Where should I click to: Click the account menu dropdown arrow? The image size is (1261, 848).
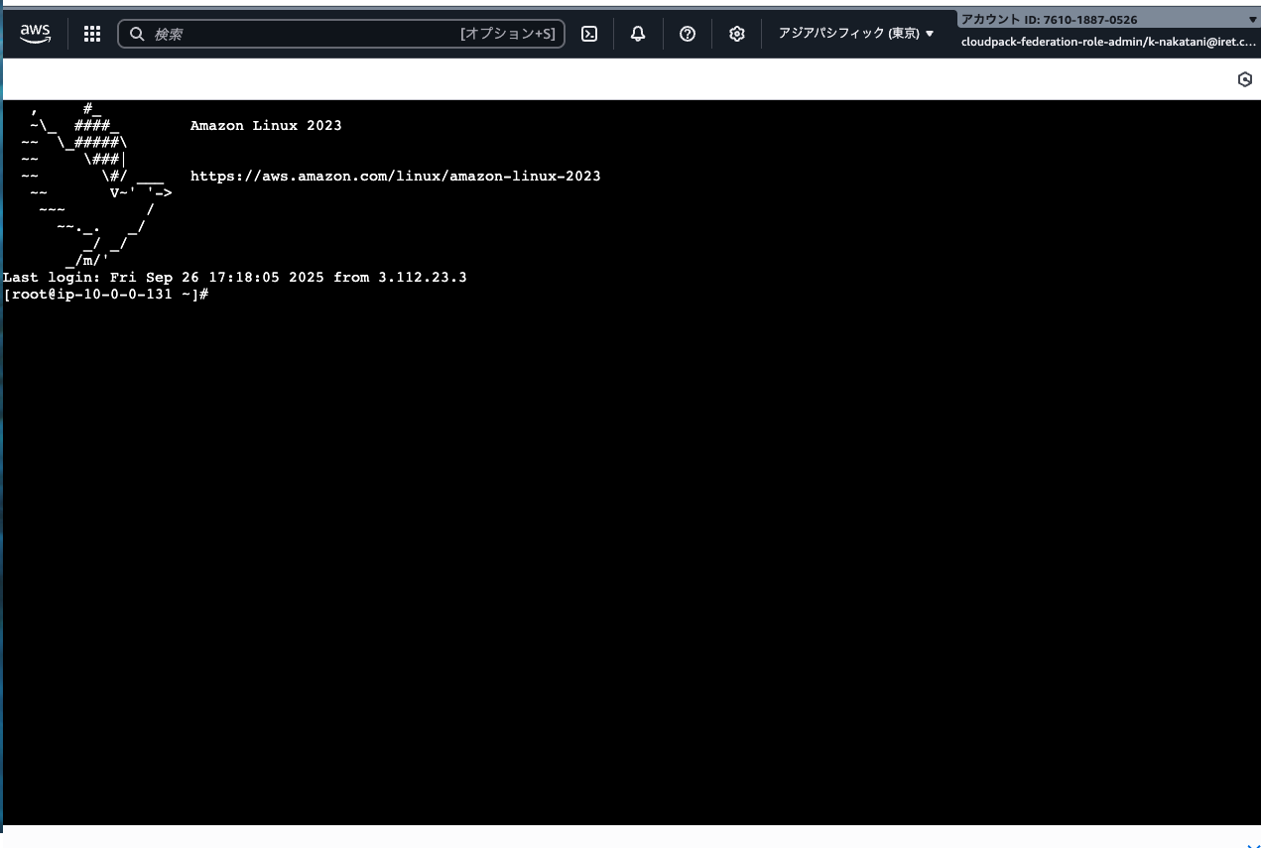point(1251,19)
